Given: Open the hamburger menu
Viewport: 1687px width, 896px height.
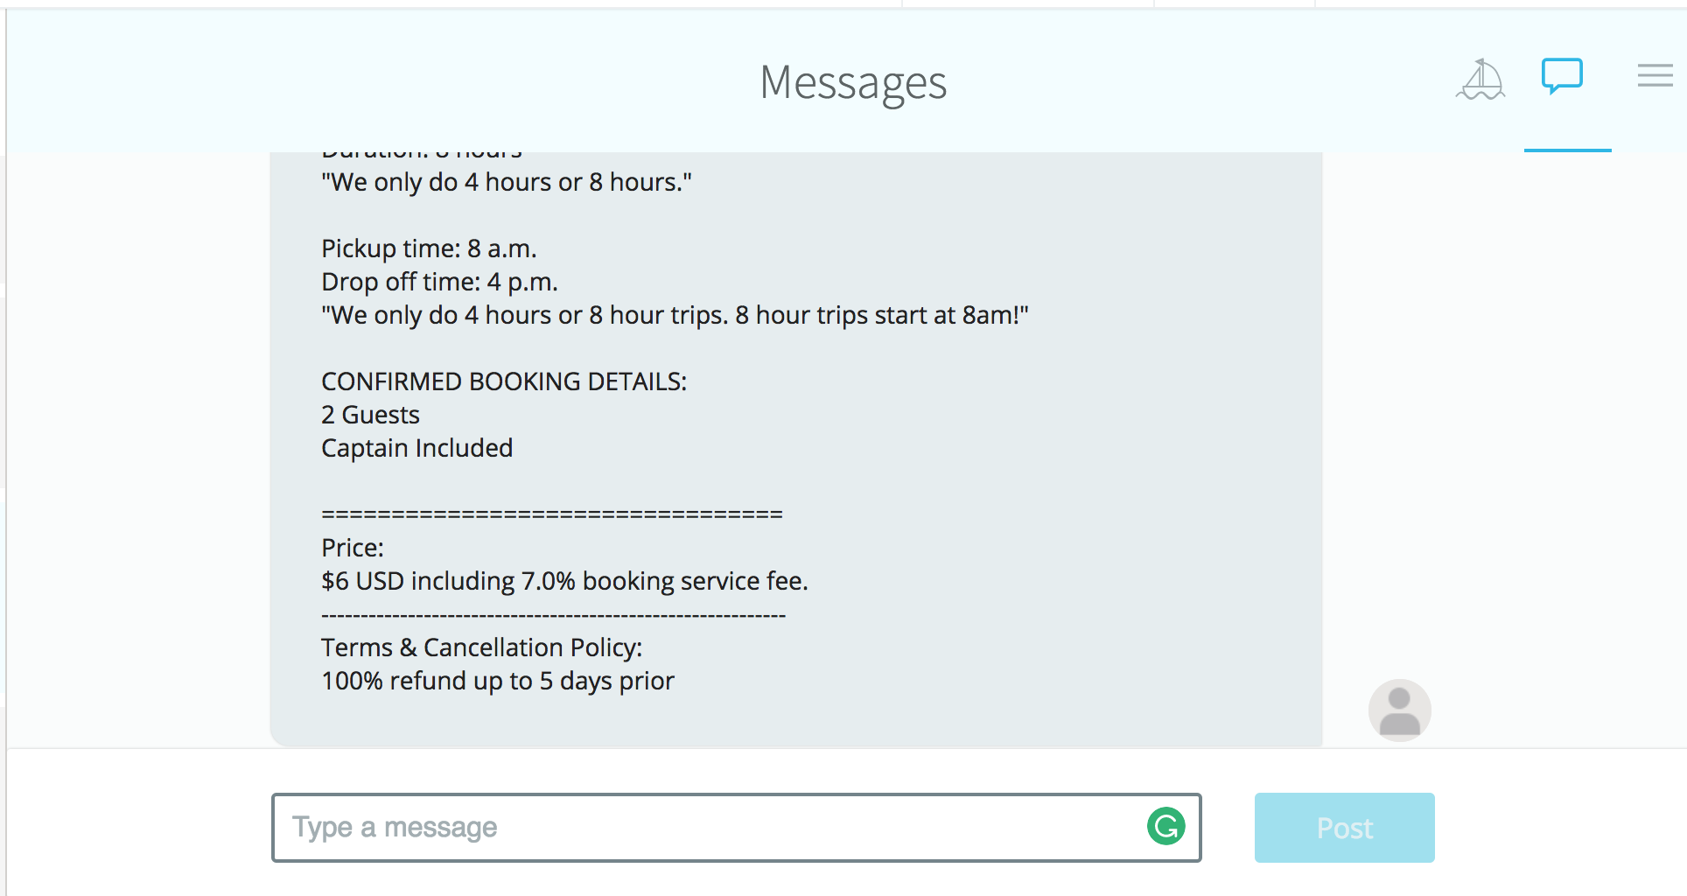Looking at the screenshot, I should 1655,75.
